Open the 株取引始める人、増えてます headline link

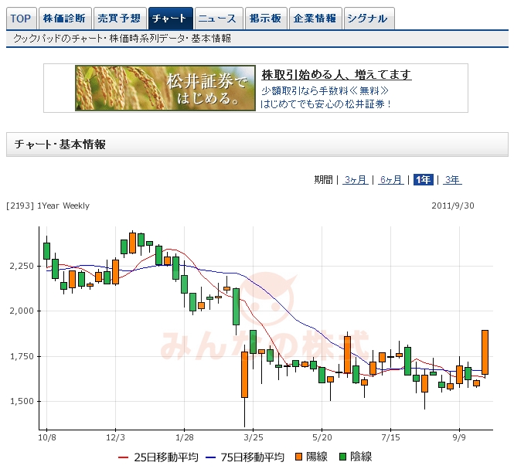pyautogui.click(x=336, y=75)
